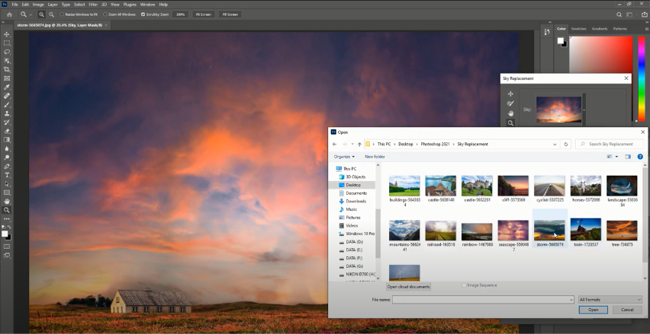Select the Crop tool

pos(7,69)
